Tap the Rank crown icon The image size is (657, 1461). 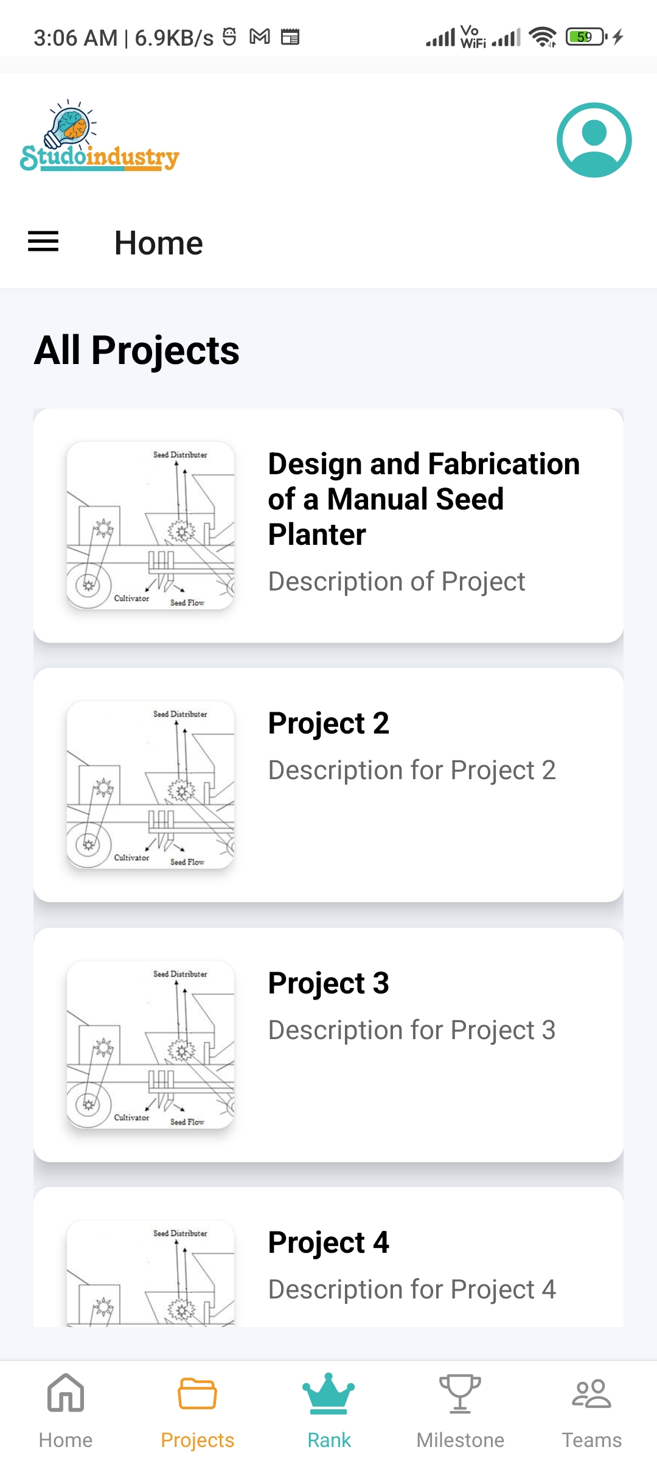tap(328, 1393)
